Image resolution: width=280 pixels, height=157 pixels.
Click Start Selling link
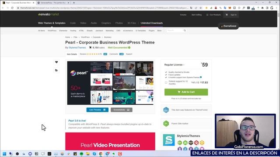[x=196, y=15]
